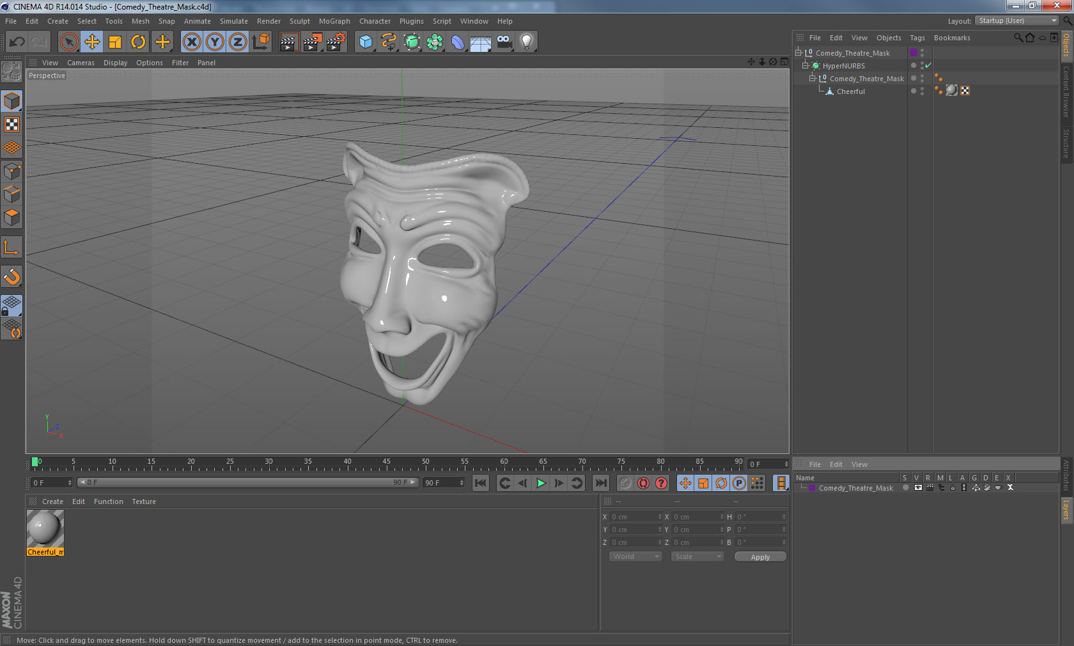This screenshot has width=1074, height=646.
Task: Open the Sculpt menu
Action: click(299, 21)
